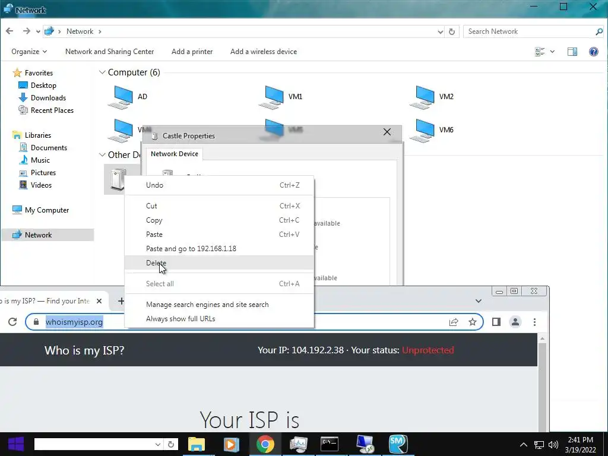This screenshot has width=608, height=456.
Task: Choose Cut in context menu
Action: pyautogui.click(x=220, y=206)
